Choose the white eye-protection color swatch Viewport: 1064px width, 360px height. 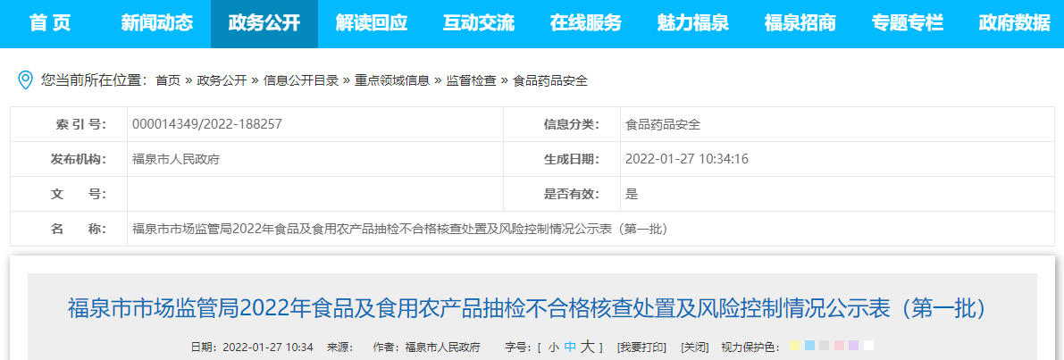tap(868, 345)
